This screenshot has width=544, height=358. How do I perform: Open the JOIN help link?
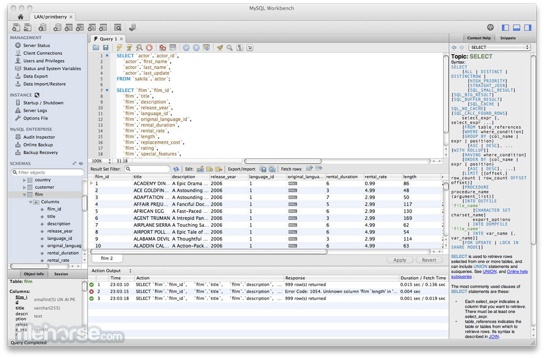pos(494,336)
